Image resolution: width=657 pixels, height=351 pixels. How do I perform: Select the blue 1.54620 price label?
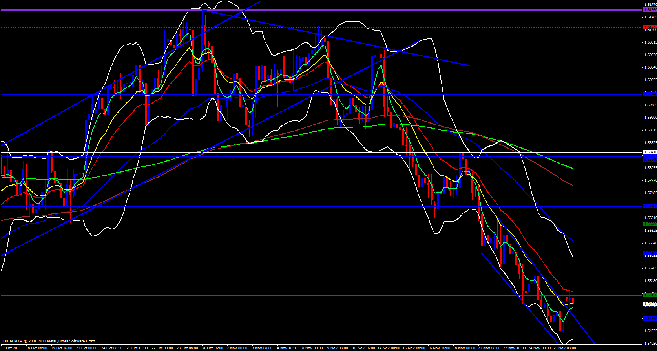[650, 319]
